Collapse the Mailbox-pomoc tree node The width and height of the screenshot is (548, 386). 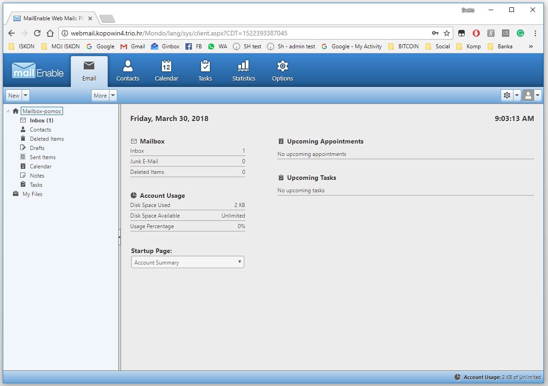[8, 111]
